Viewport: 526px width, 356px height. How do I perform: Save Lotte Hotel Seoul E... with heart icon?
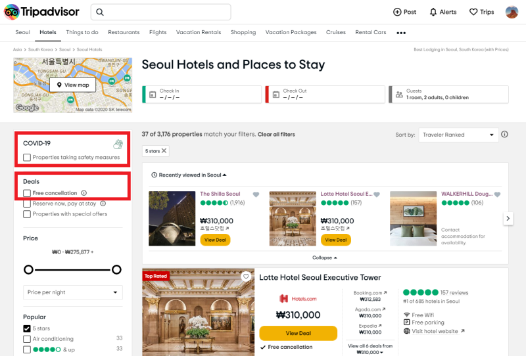377,194
